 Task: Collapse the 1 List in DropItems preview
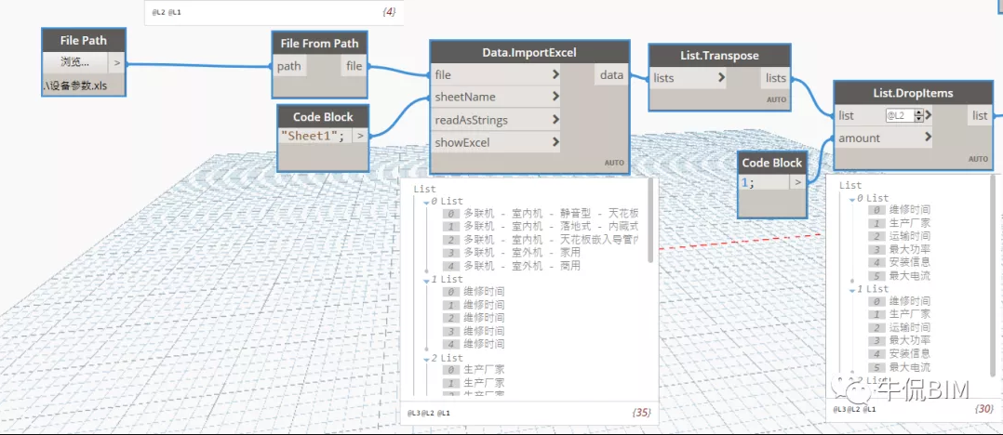852,290
